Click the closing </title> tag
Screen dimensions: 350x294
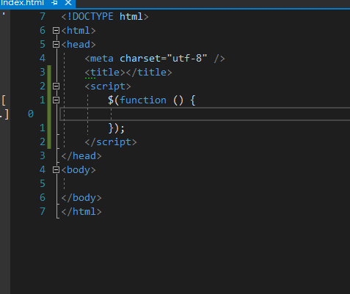coord(149,73)
